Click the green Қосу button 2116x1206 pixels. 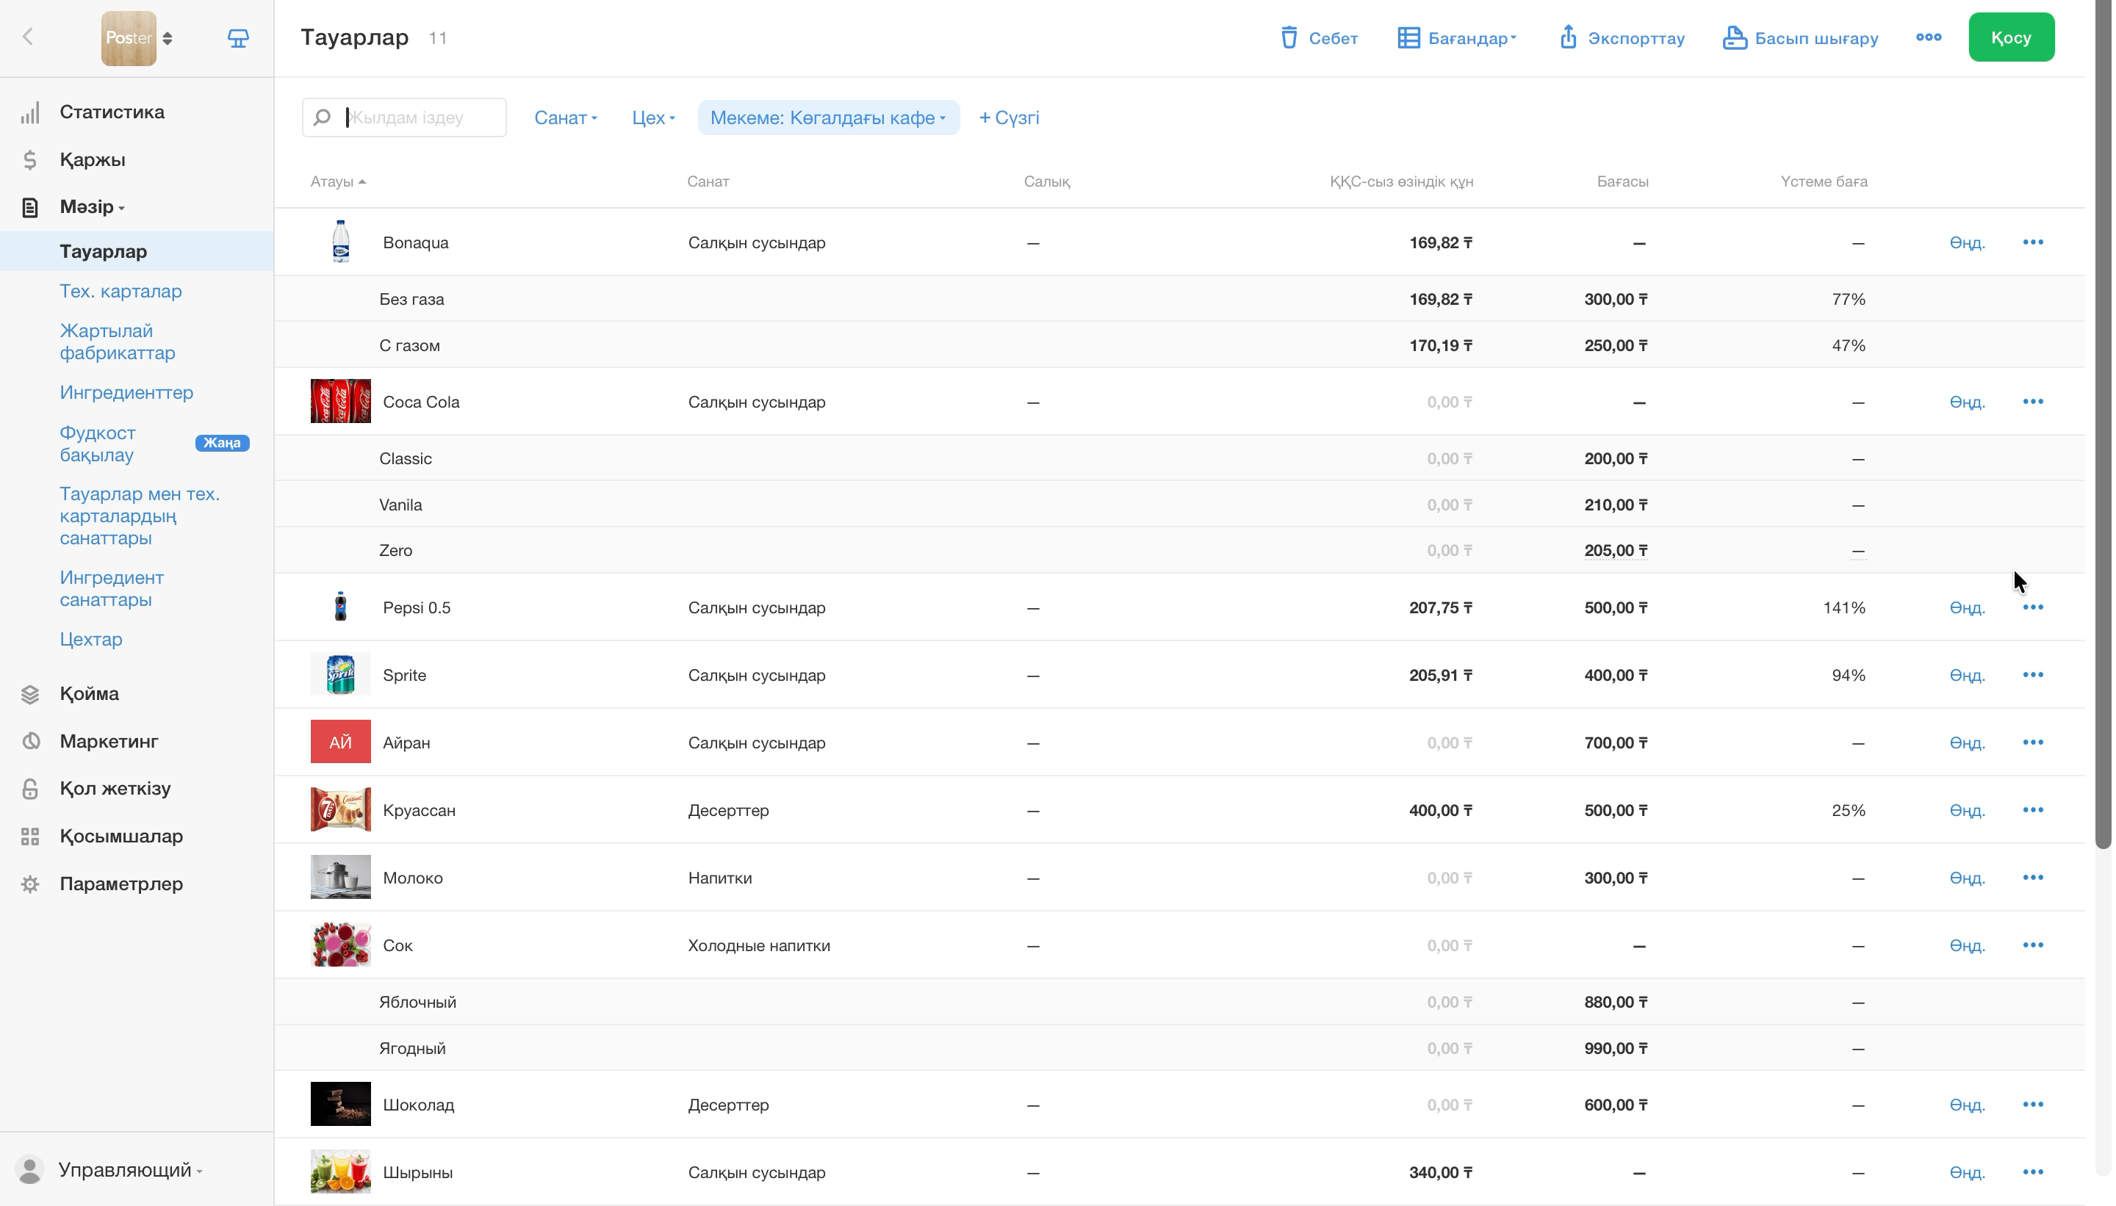click(2011, 37)
